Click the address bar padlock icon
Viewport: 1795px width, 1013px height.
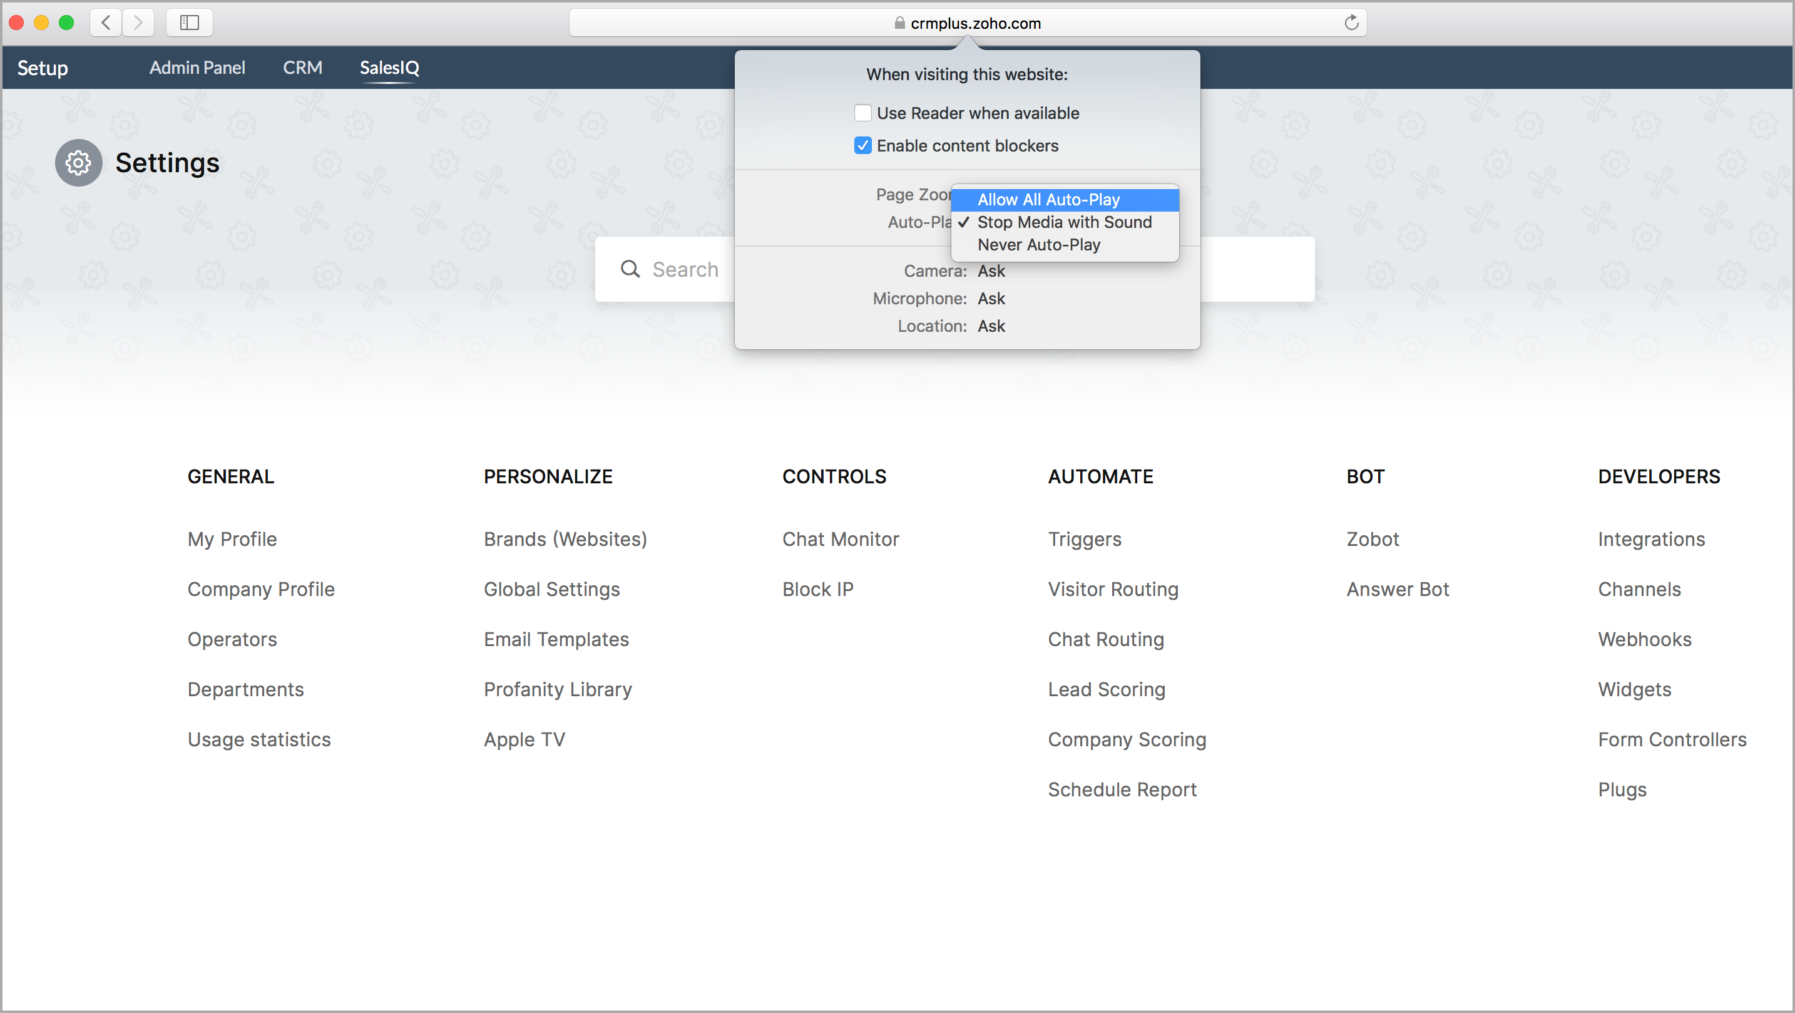[x=899, y=23]
